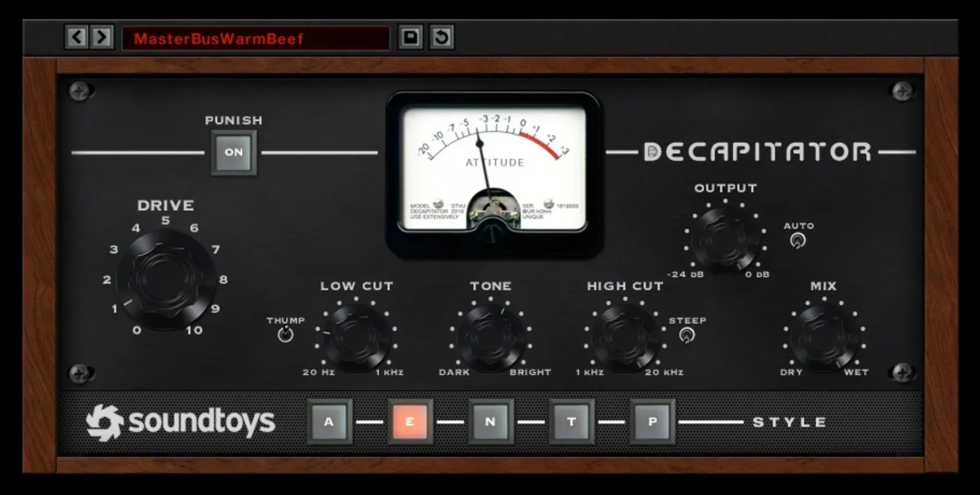Viewport: 980px width, 495px height.
Task: Click the 'STYLE' label text
Action: 790,423
